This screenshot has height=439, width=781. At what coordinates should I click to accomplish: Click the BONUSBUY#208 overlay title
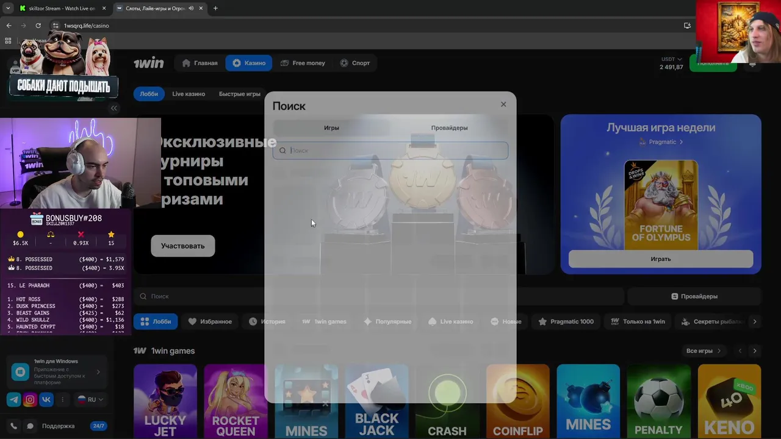(x=74, y=218)
